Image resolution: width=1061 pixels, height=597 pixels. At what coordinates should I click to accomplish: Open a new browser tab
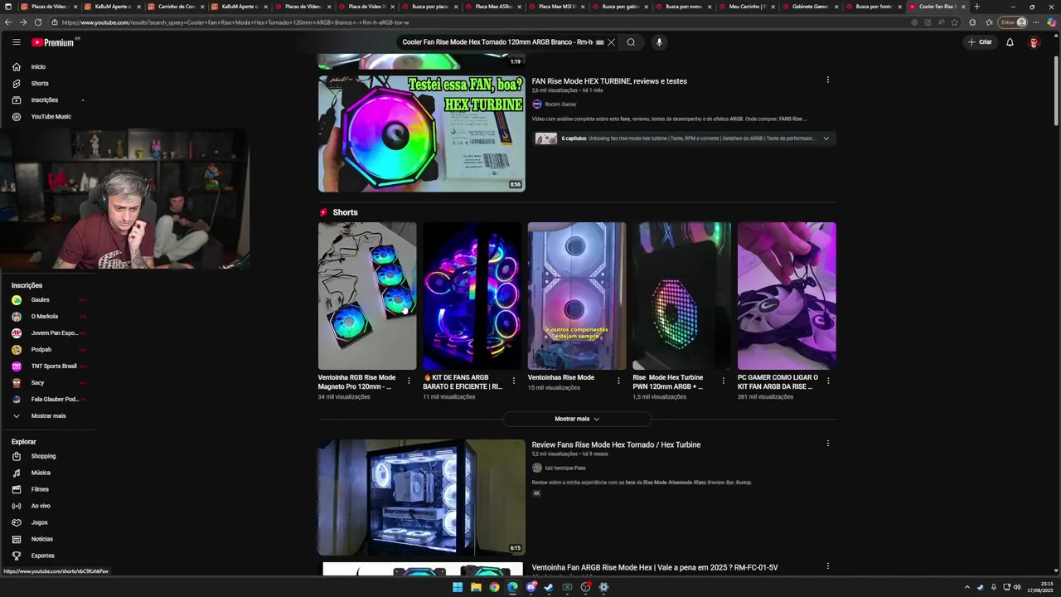(976, 7)
